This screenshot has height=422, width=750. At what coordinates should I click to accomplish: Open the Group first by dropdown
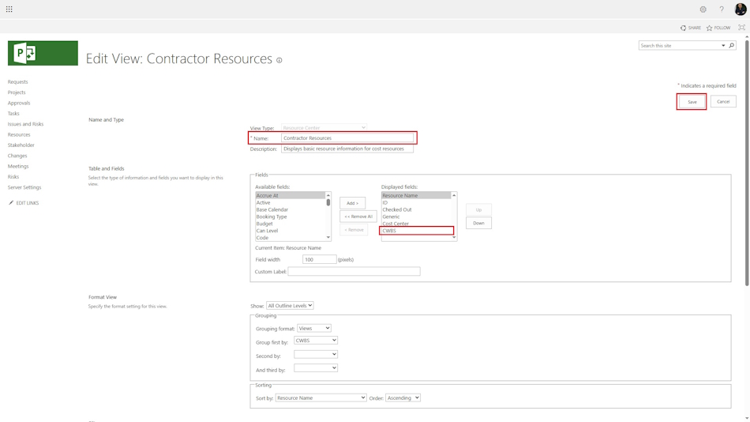[x=316, y=341]
